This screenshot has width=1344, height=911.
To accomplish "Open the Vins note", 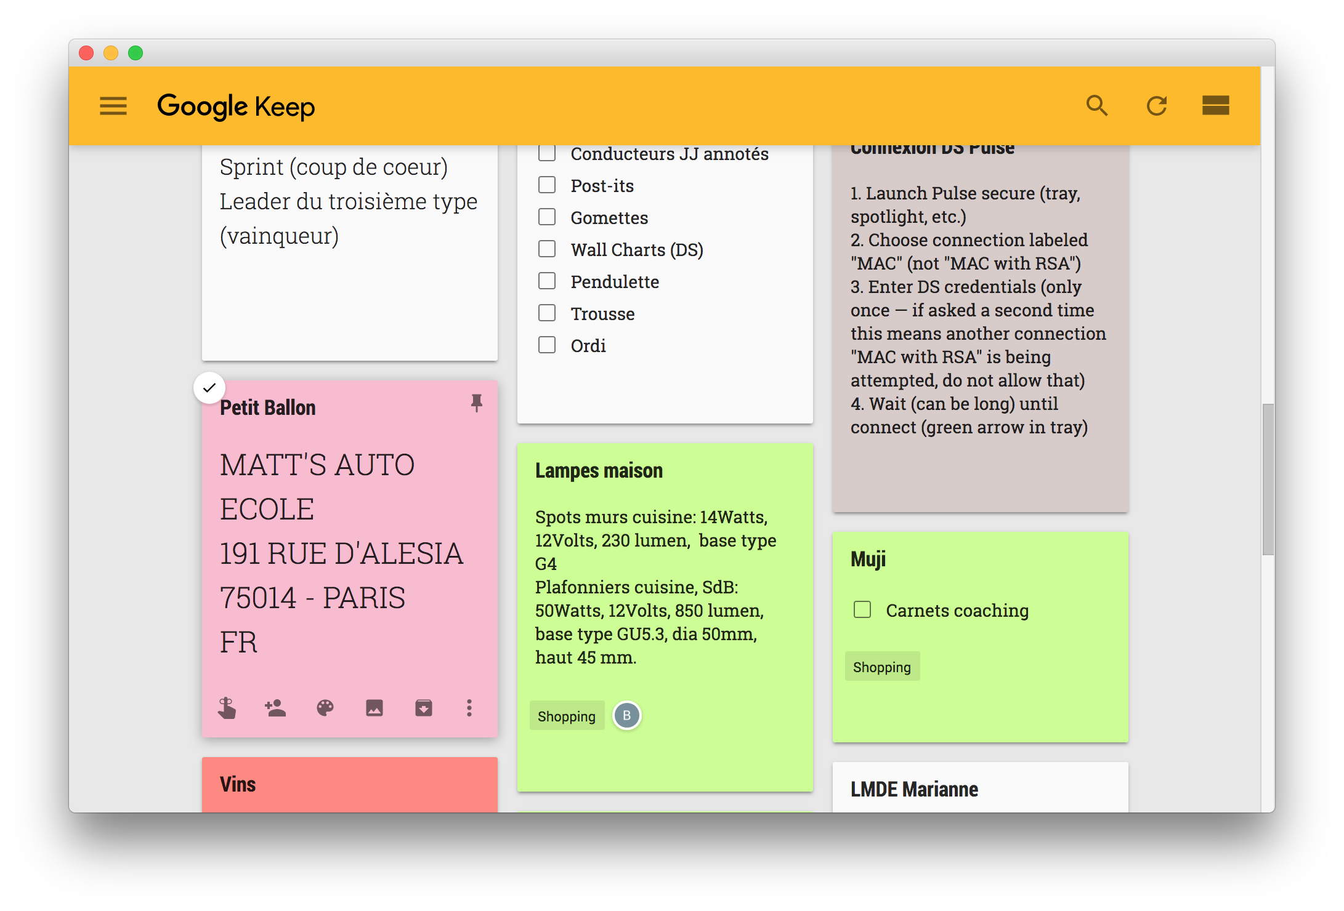I will coord(349,785).
